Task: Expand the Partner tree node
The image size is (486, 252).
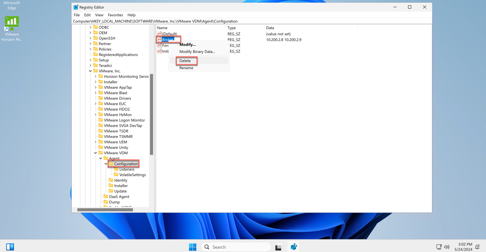Action: pos(90,43)
